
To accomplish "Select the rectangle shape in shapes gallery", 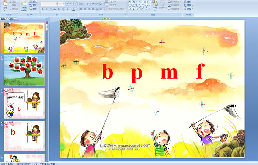I will point(143,2).
